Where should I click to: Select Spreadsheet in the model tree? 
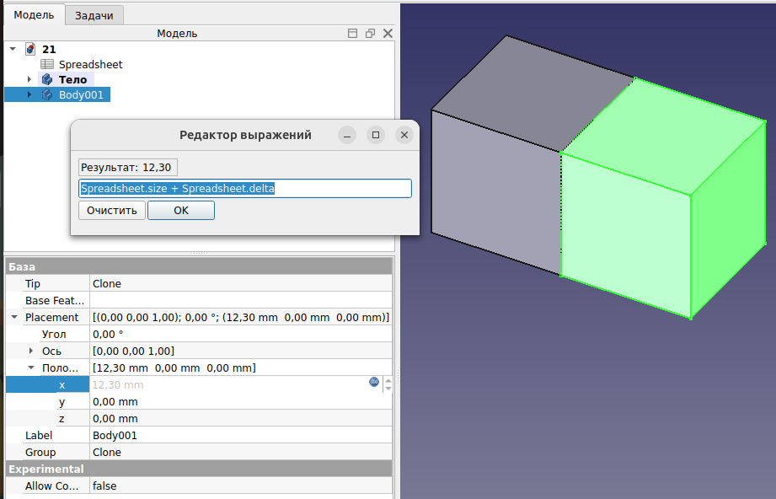pyautogui.click(x=90, y=64)
